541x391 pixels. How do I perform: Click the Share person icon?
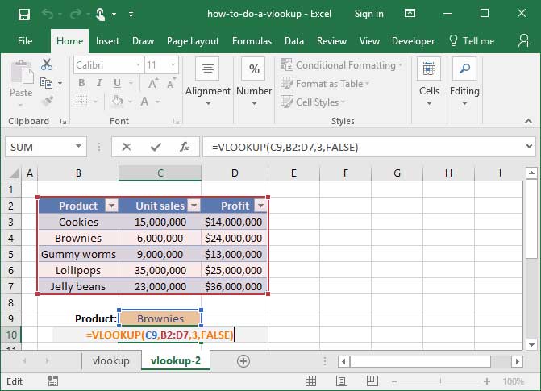click(x=524, y=40)
